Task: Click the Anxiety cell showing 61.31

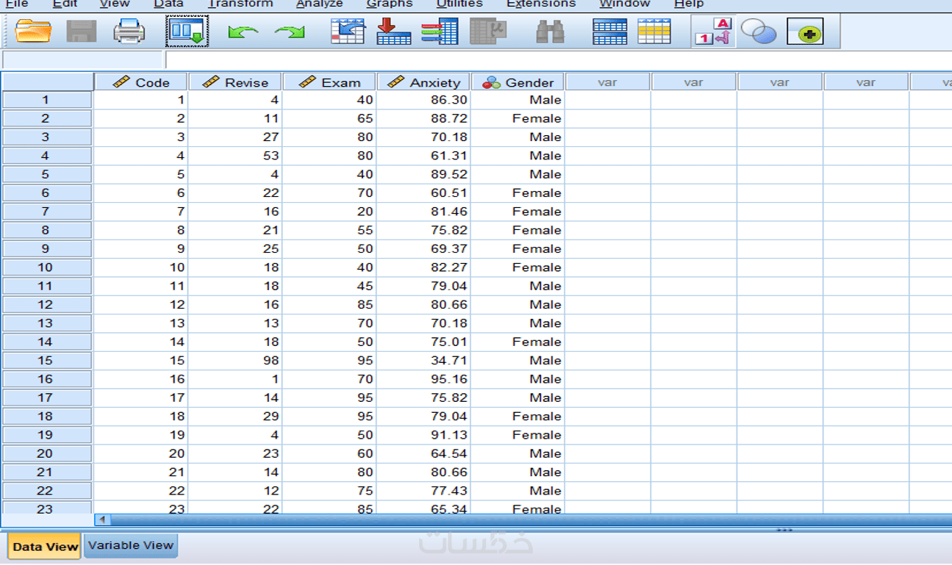Action: 423,156
